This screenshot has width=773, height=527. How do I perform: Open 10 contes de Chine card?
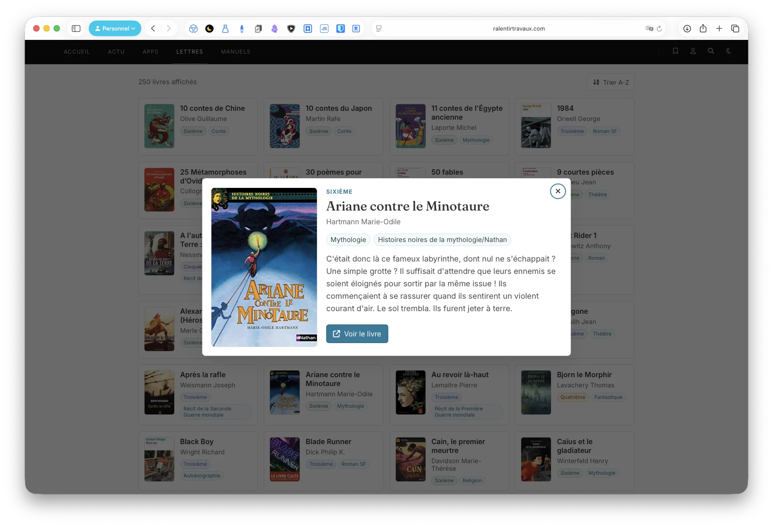coord(198,127)
